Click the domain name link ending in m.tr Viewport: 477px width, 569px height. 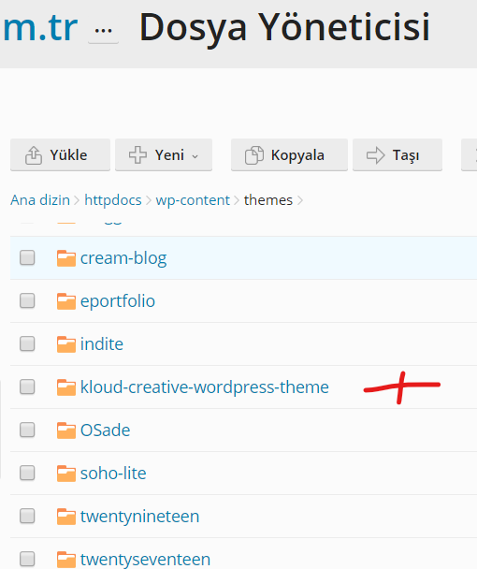tap(40, 27)
